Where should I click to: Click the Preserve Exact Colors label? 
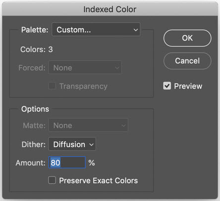click(x=99, y=181)
